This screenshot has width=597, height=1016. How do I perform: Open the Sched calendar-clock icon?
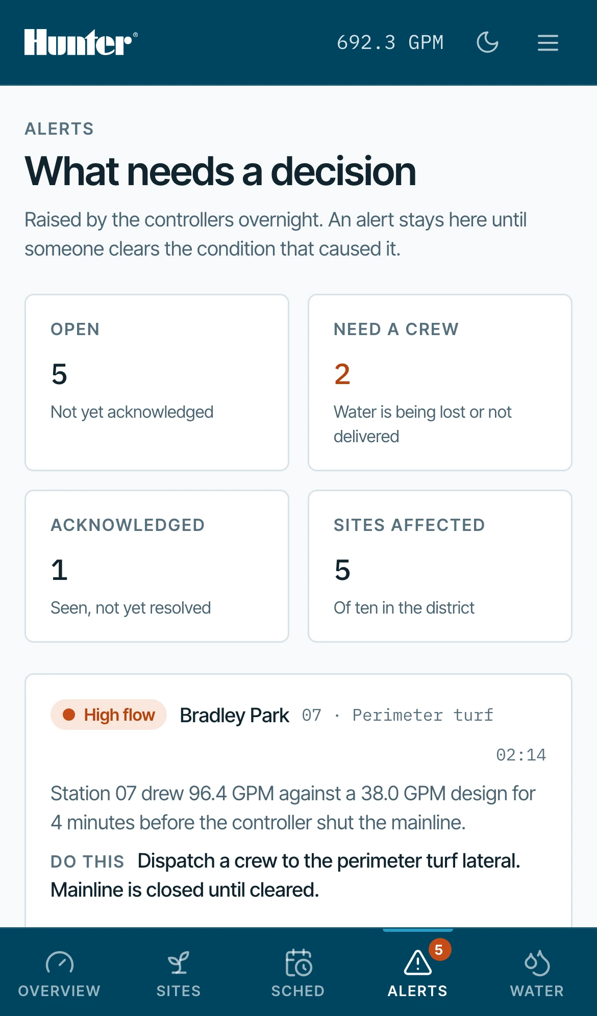pyautogui.click(x=299, y=963)
